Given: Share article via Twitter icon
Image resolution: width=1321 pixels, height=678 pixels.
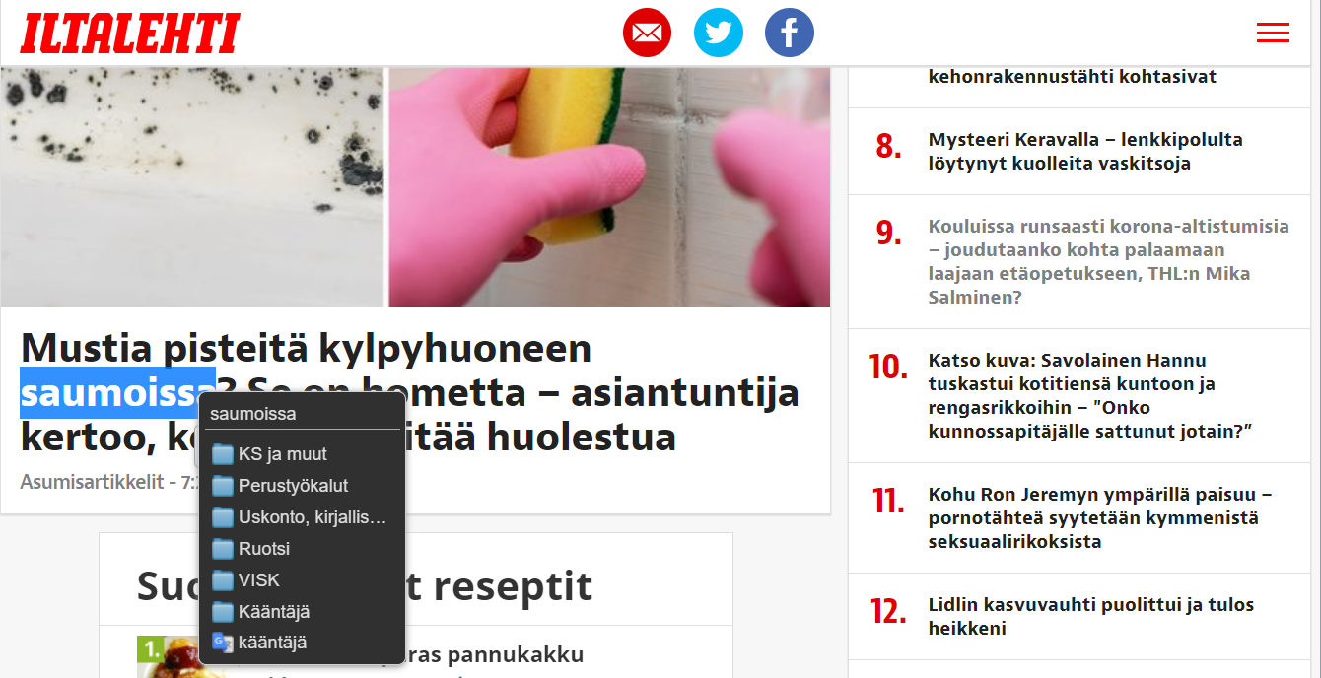Looking at the screenshot, I should [x=718, y=34].
